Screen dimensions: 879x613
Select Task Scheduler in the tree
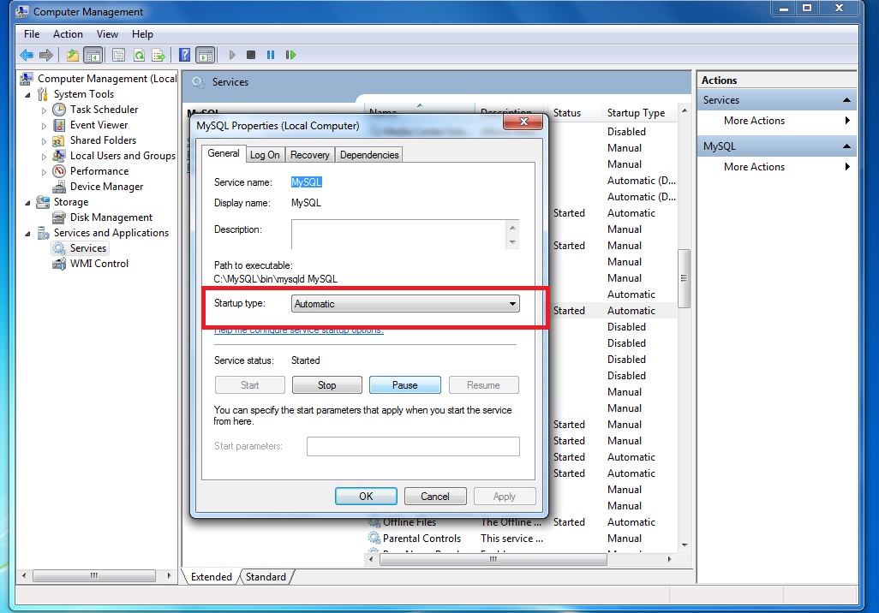(104, 110)
